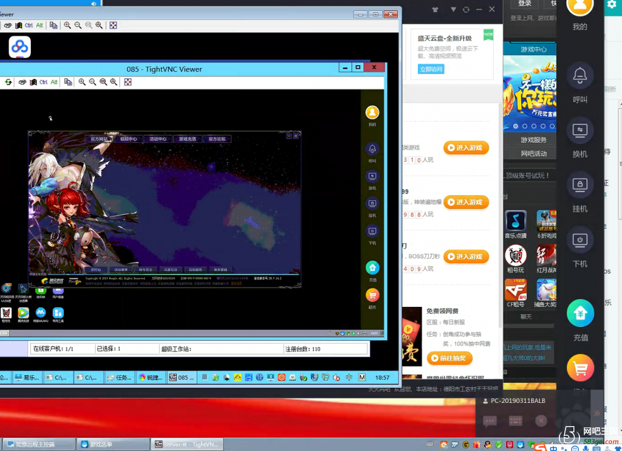Click the 易乐 button in remote taskbar

pos(28,377)
